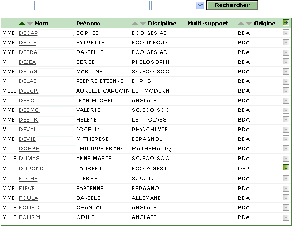This screenshot has height=226, width=292.
Task: Open the DUMAS name link
Action: tap(29, 159)
